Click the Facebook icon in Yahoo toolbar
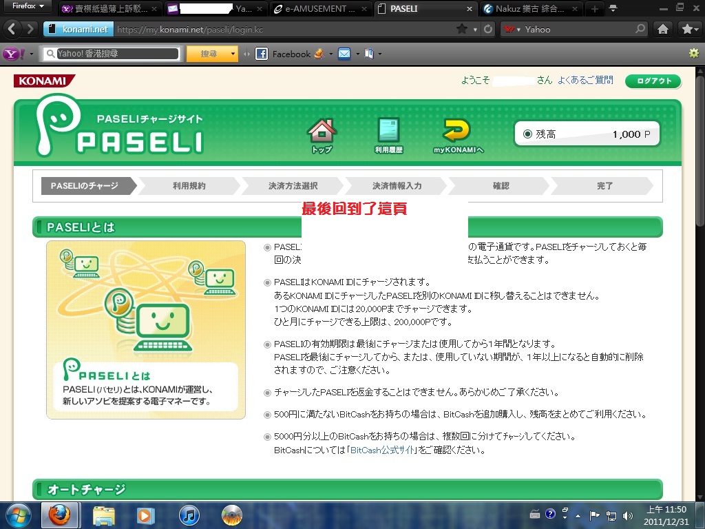 coord(262,54)
